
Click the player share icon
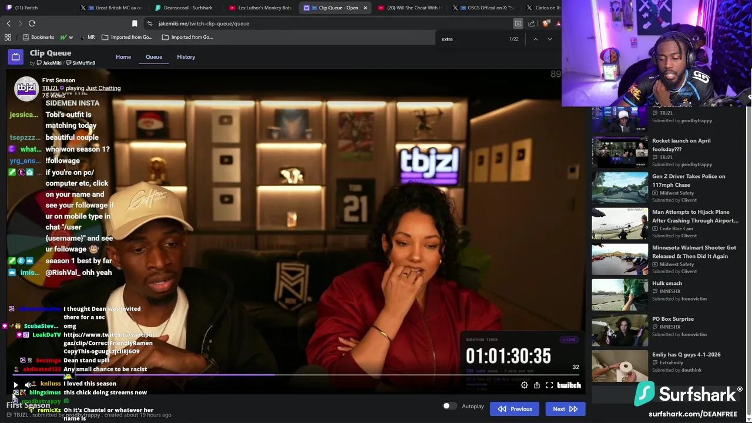pyautogui.click(x=536, y=385)
